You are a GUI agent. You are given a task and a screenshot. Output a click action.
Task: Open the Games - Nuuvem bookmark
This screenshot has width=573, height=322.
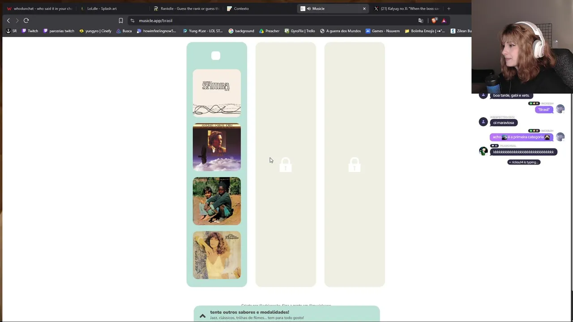click(x=383, y=31)
